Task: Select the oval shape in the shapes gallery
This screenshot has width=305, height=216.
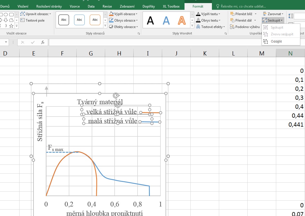Action: click(6, 14)
